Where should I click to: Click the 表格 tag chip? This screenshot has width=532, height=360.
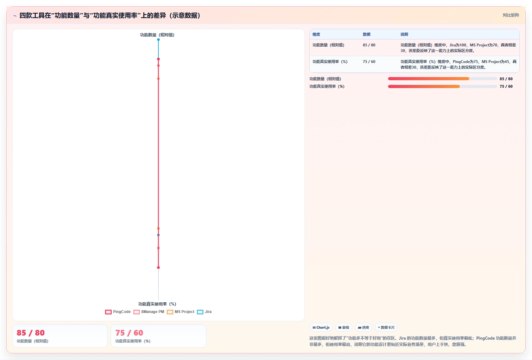[x=343, y=327]
